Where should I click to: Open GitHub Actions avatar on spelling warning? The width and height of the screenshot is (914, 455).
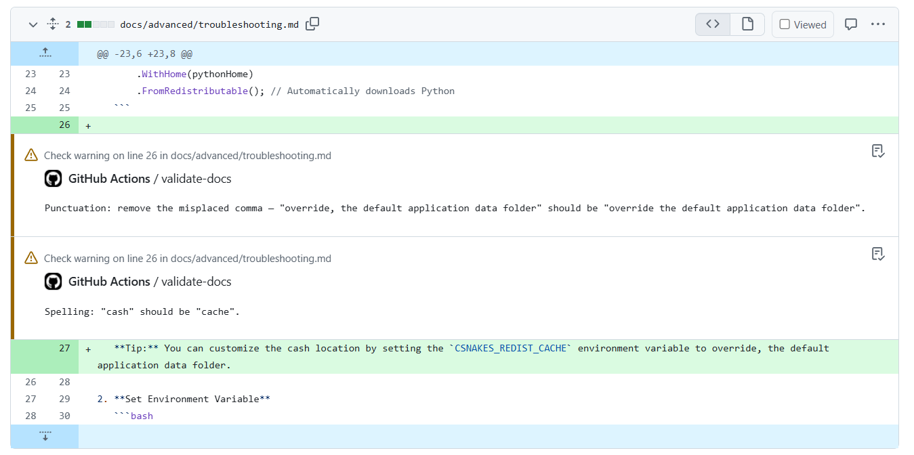click(x=54, y=282)
